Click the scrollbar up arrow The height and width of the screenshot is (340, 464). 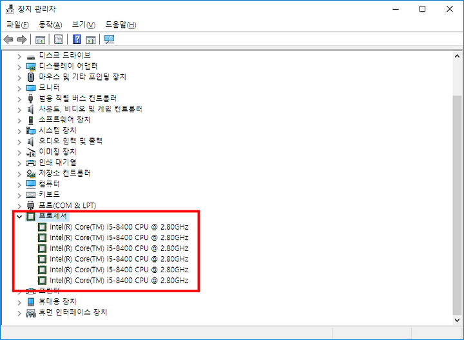pyautogui.click(x=457, y=56)
